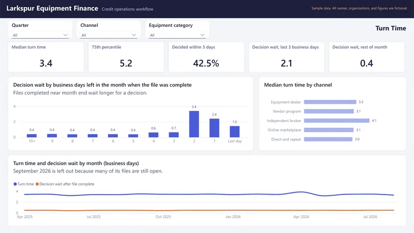Viewport: 414px width, 233px height.
Task: Click the Jul 2026 axis label
Action: [x=370, y=216]
